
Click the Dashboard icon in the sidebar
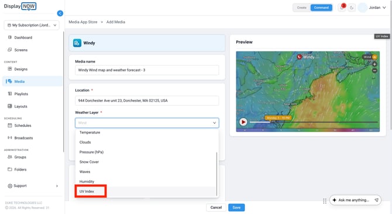click(10, 37)
